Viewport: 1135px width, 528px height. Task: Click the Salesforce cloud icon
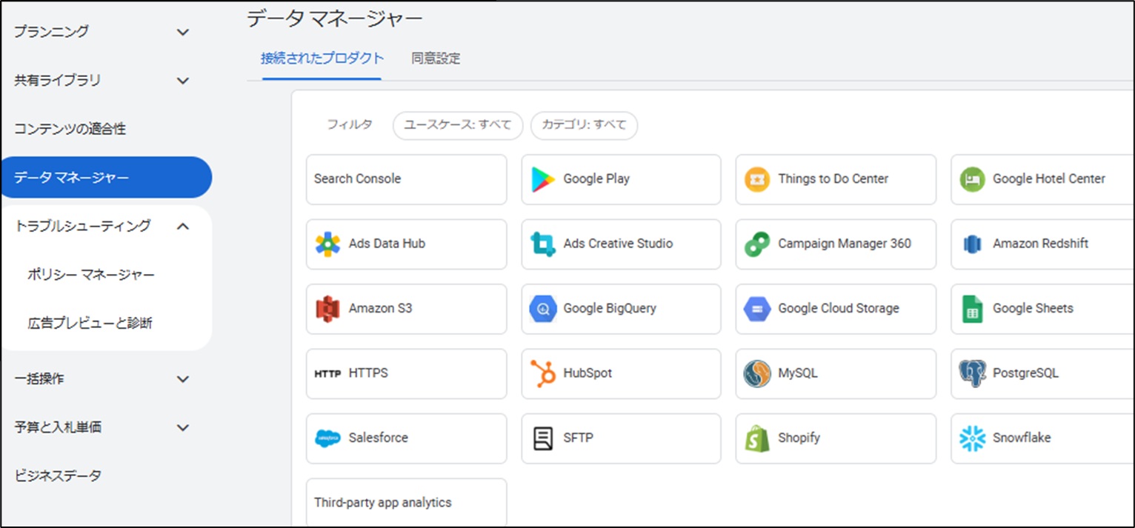point(327,438)
